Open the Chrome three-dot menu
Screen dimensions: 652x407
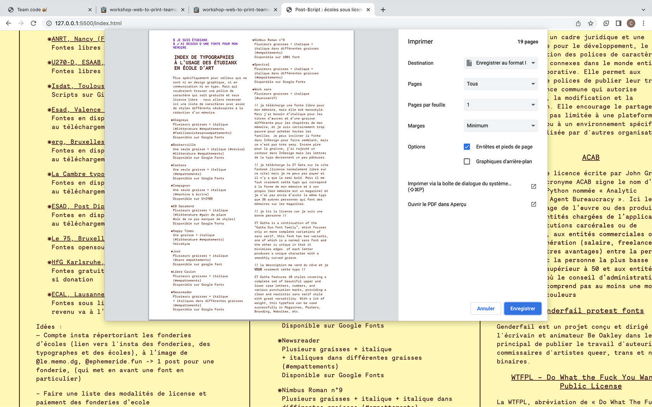pyautogui.click(x=643, y=23)
